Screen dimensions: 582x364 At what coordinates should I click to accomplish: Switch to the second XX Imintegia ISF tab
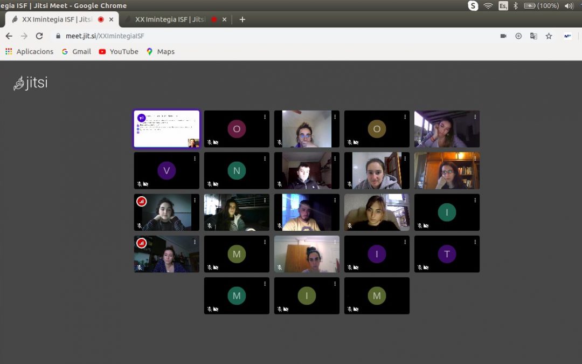pyautogui.click(x=170, y=19)
